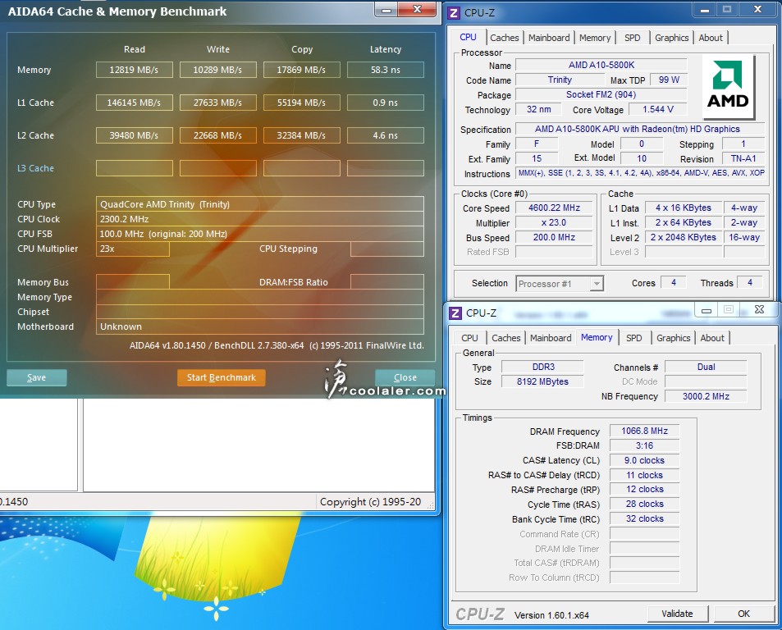Click the Revision field TN-A1
This screenshot has height=630, width=782.
point(743,158)
